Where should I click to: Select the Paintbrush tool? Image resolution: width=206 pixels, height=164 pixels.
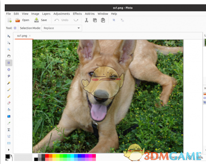pyautogui.click(x=9, y=90)
